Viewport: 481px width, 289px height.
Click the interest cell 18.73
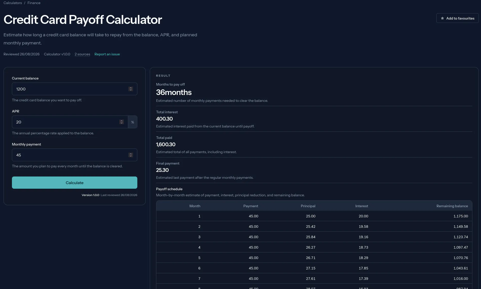pos(363,247)
